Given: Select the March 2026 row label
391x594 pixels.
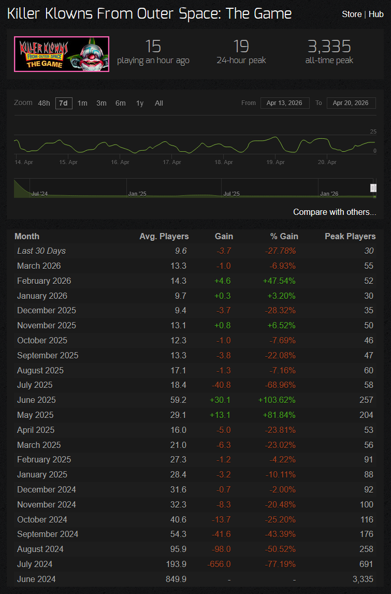Looking at the screenshot, I should [39, 266].
